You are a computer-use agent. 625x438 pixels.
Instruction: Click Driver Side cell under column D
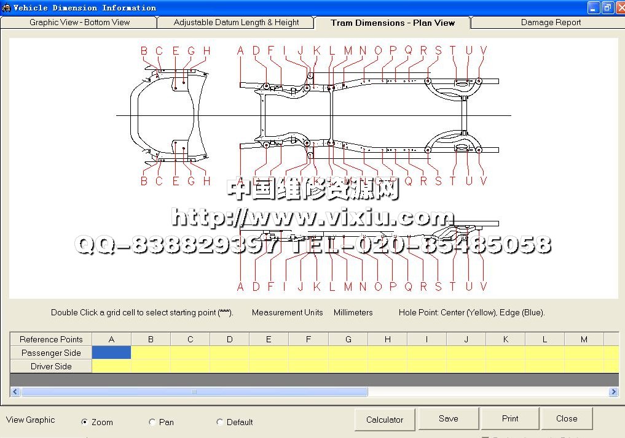click(229, 366)
